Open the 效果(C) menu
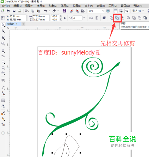Image resolution: width=149 pixels, height=157 pixels. tap(65, 6)
